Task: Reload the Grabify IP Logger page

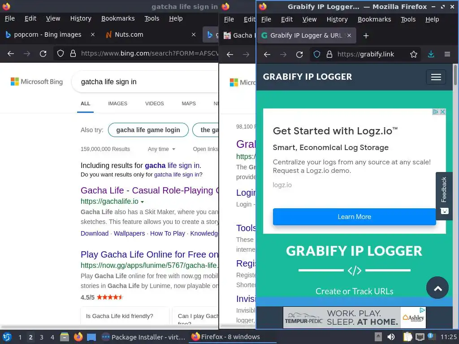Action: point(299,54)
